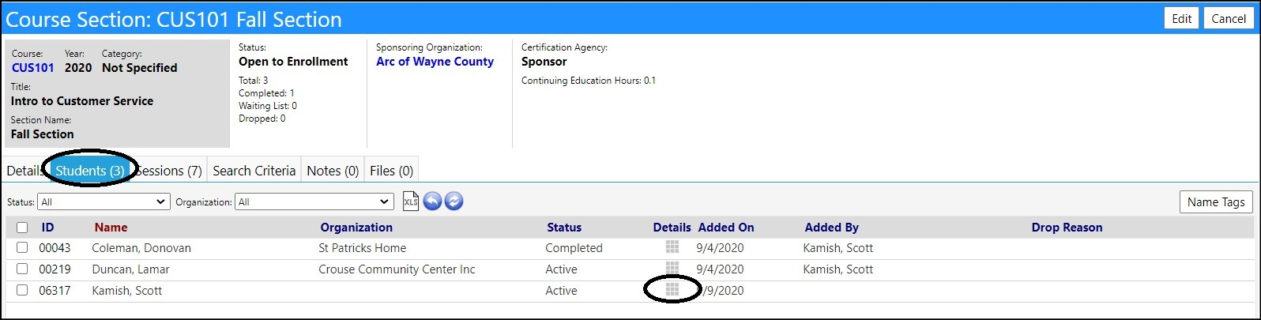Open the Notes (0) tab
1261x320 pixels.
(x=333, y=171)
